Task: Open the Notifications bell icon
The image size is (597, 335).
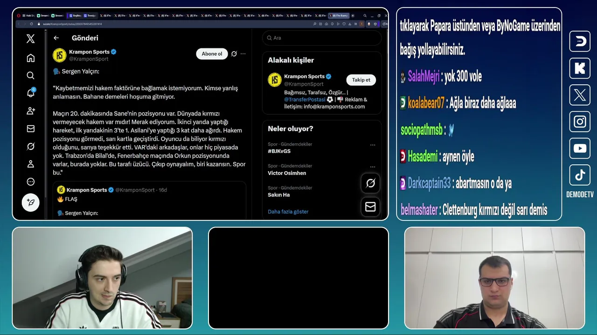Action: [x=30, y=93]
